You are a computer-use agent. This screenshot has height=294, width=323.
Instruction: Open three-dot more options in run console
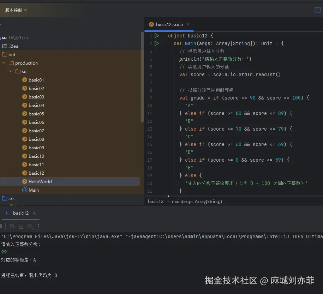point(39,226)
